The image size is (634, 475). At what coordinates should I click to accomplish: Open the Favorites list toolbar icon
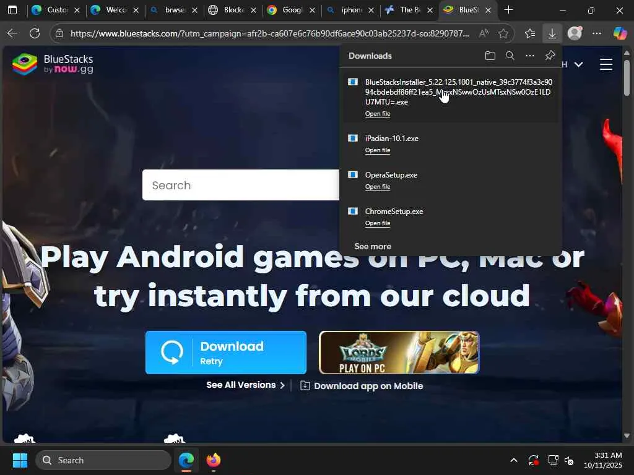(530, 33)
